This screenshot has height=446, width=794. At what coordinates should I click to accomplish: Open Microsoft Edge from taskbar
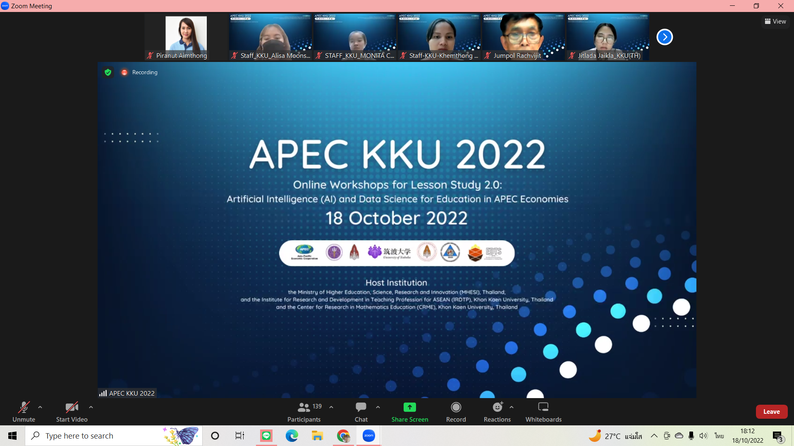coord(292,436)
